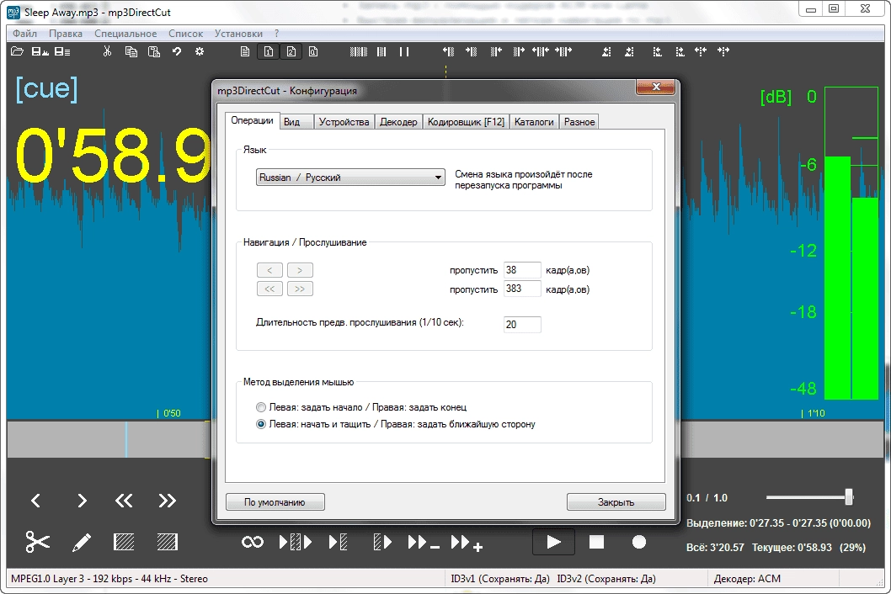The image size is (891, 594).
Task: Select radio 'Левая: задать начало / Правая: задать конец'
Action: pyautogui.click(x=261, y=407)
